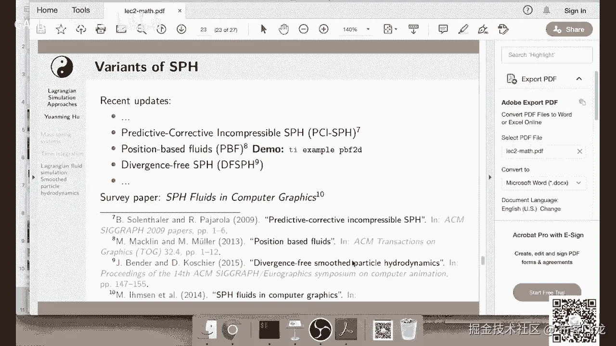Remove selected file lec2-math.pdf with X
This screenshot has width=616, height=346.
point(579,151)
